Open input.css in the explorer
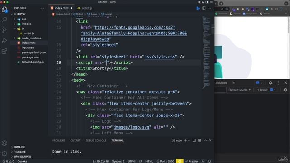290x163 pixels. [28, 48]
